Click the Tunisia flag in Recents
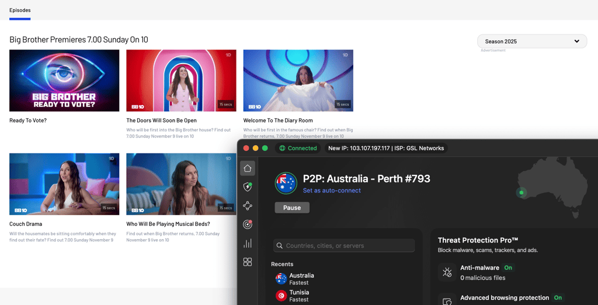This screenshot has height=305, width=598. (281, 296)
